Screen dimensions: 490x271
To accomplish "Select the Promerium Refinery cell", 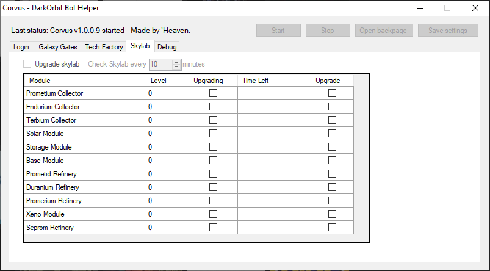I will 85,201.
